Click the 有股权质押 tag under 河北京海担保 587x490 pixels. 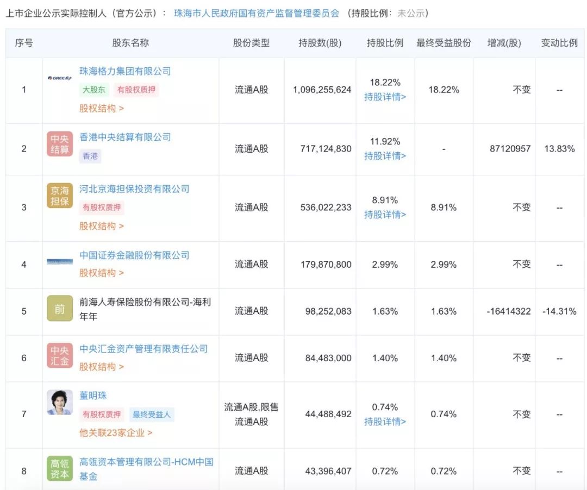point(102,208)
